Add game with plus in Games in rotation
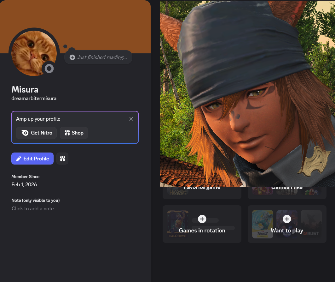Image resolution: width=335 pixels, height=282 pixels. pos(202,219)
